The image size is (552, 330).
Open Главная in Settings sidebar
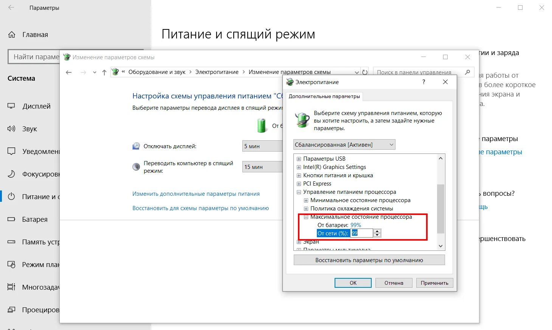coord(28,35)
